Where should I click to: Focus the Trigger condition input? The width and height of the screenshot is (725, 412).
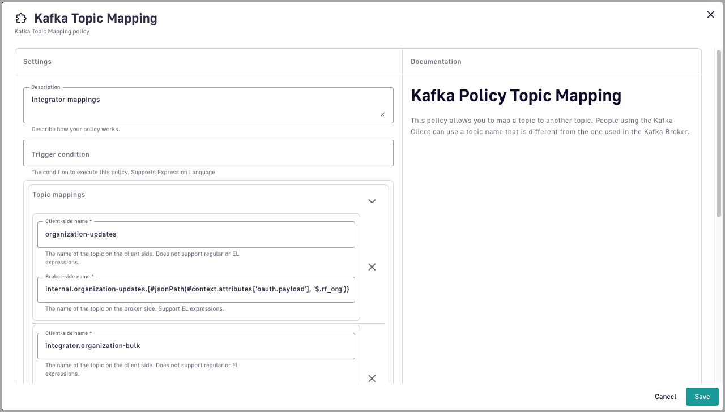[x=208, y=153]
